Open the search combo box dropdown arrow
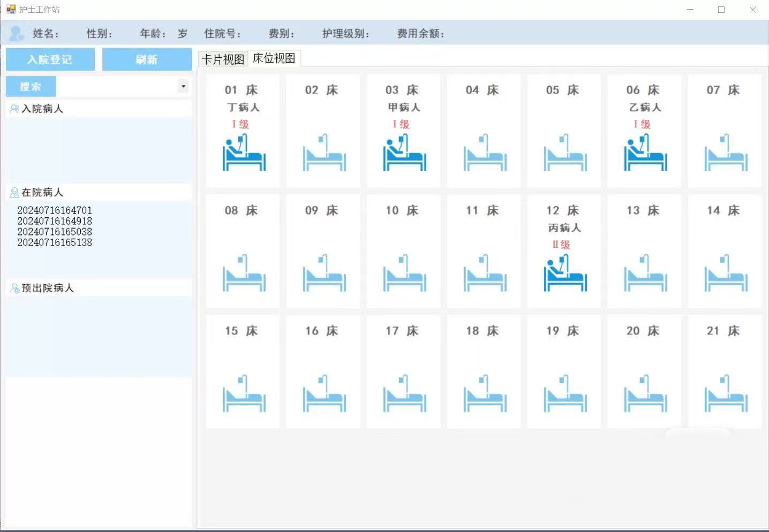769x532 pixels. click(x=184, y=86)
